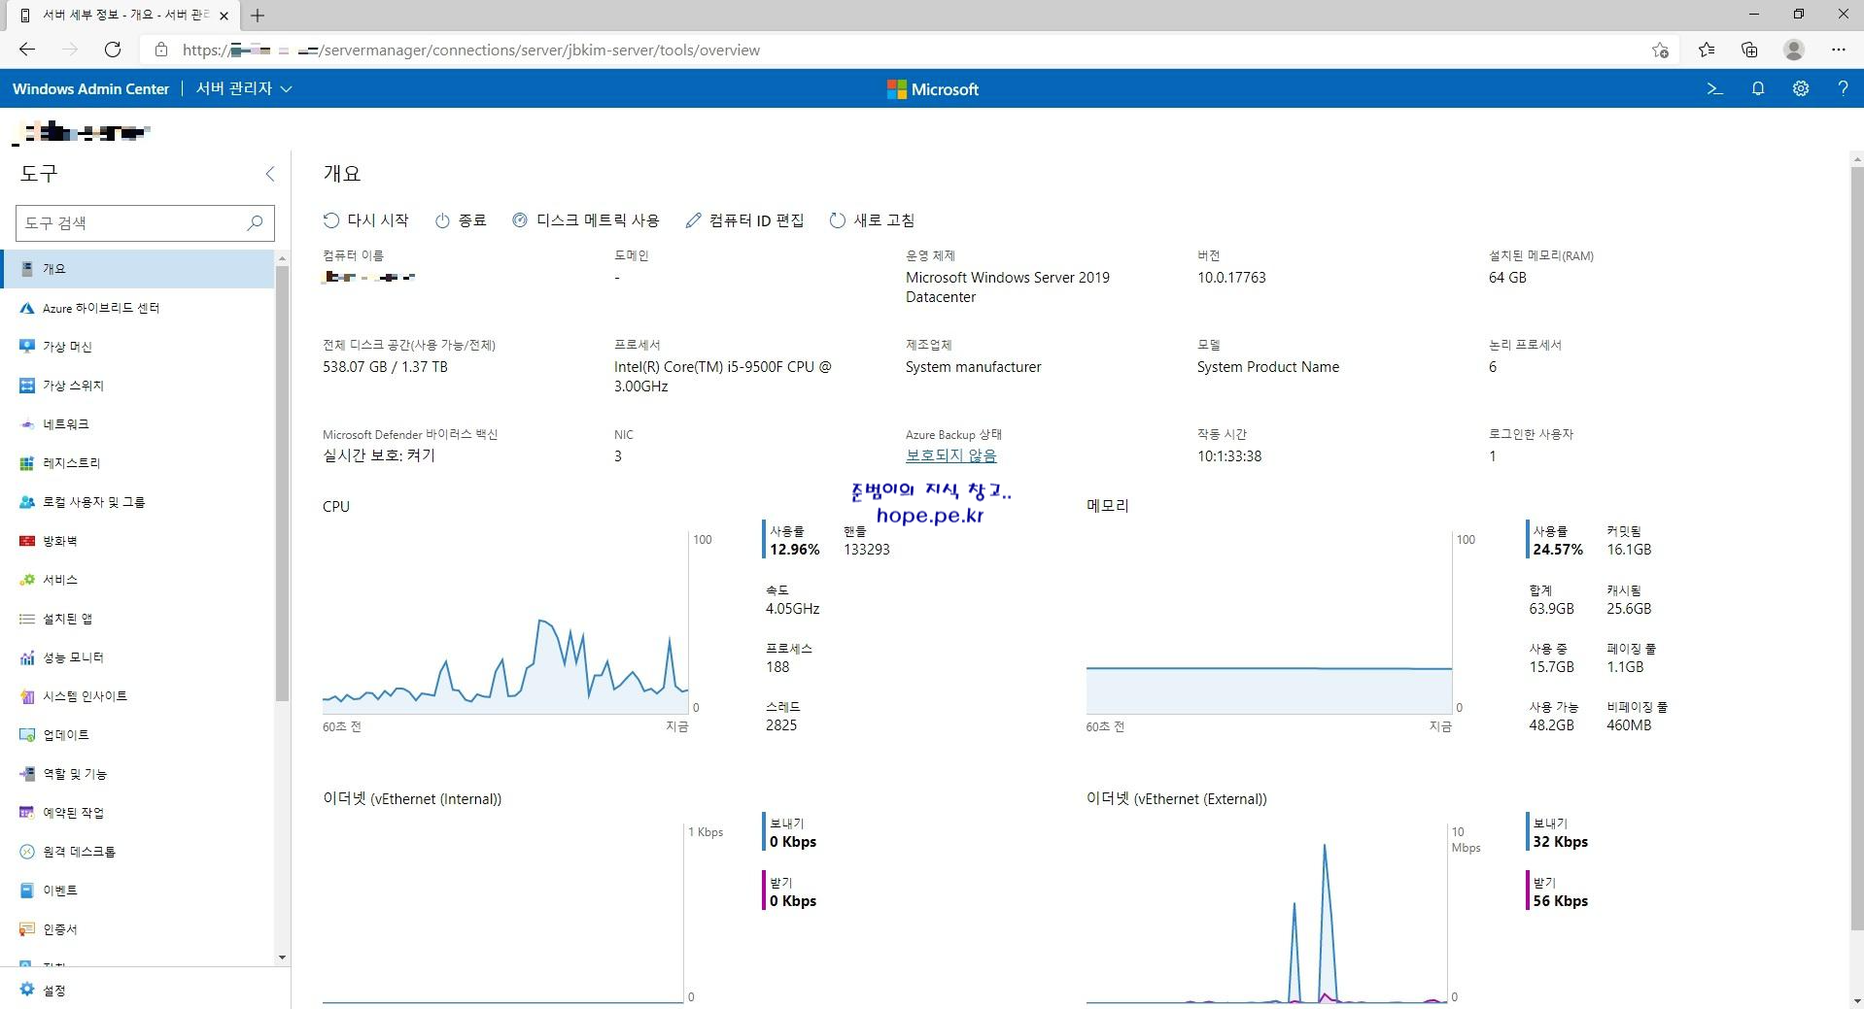
Task: Click the sidebar tool list scrollbar
Action: tap(282, 483)
